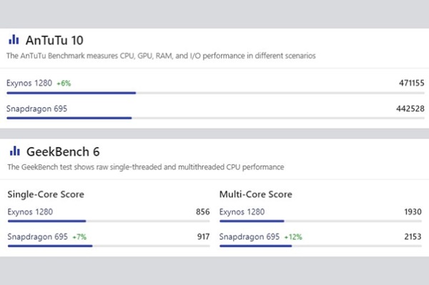The height and width of the screenshot is (285, 429).
Task: Click the AnTuTu score 471155
Action: click(x=412, y=83)
